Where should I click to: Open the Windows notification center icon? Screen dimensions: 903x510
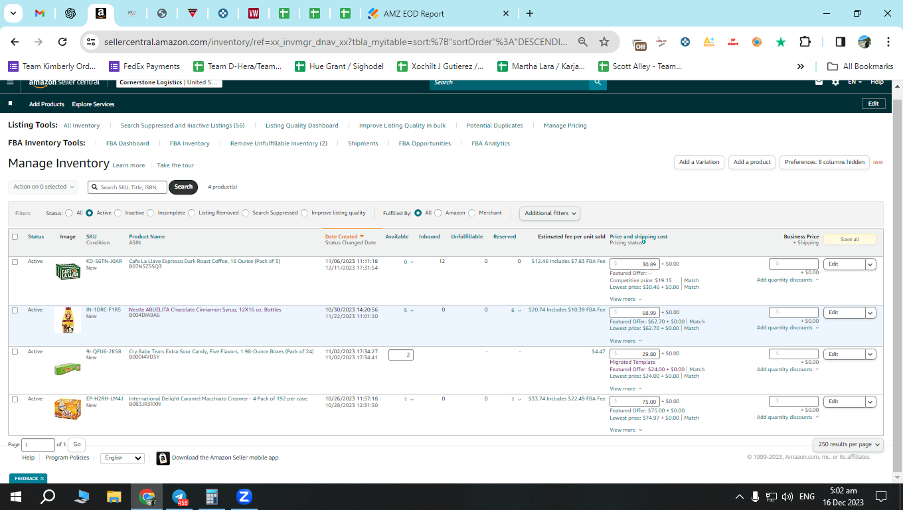[x=881, y=496]
